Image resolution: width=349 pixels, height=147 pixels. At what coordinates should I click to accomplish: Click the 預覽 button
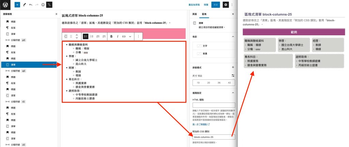point(206,5)
